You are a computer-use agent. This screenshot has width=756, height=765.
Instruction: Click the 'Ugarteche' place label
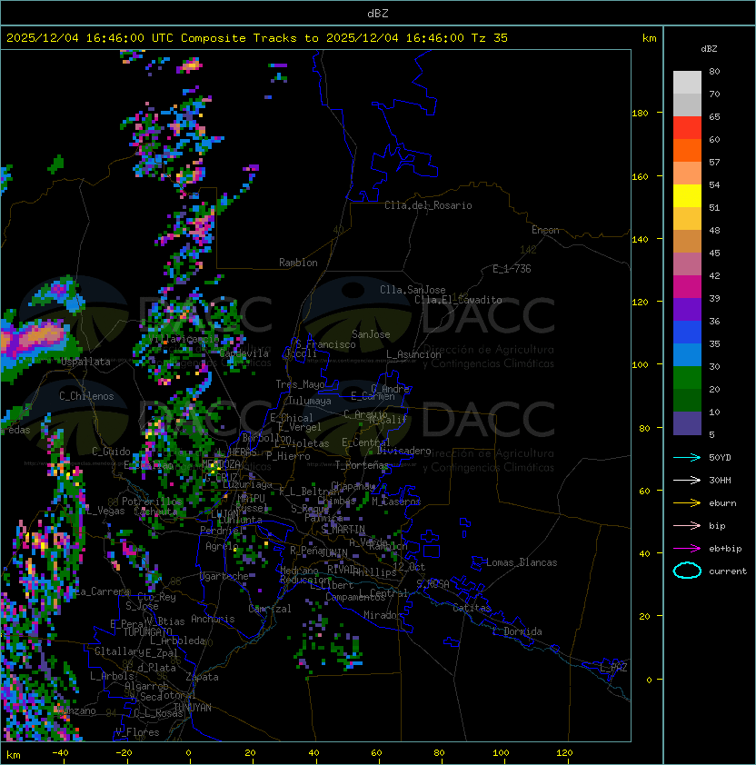click(224, 576)
